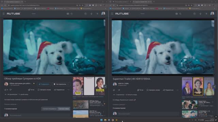
Task: Dislike the Superman HDR review video, left window
Action: point(11,90)
